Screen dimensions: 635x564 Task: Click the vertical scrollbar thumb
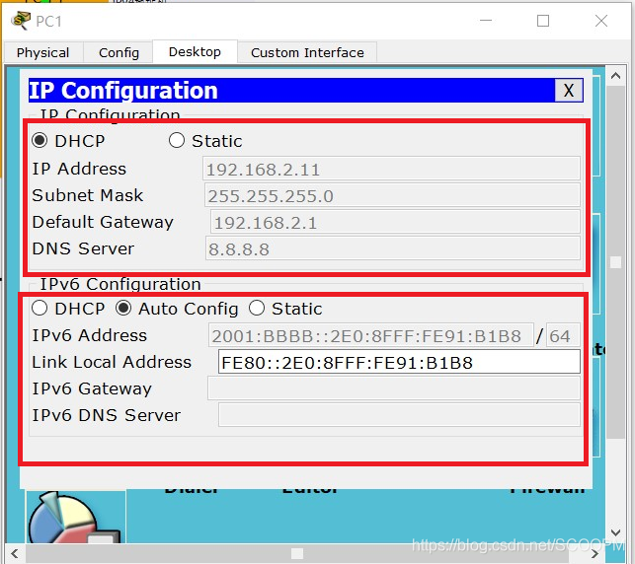615,262
